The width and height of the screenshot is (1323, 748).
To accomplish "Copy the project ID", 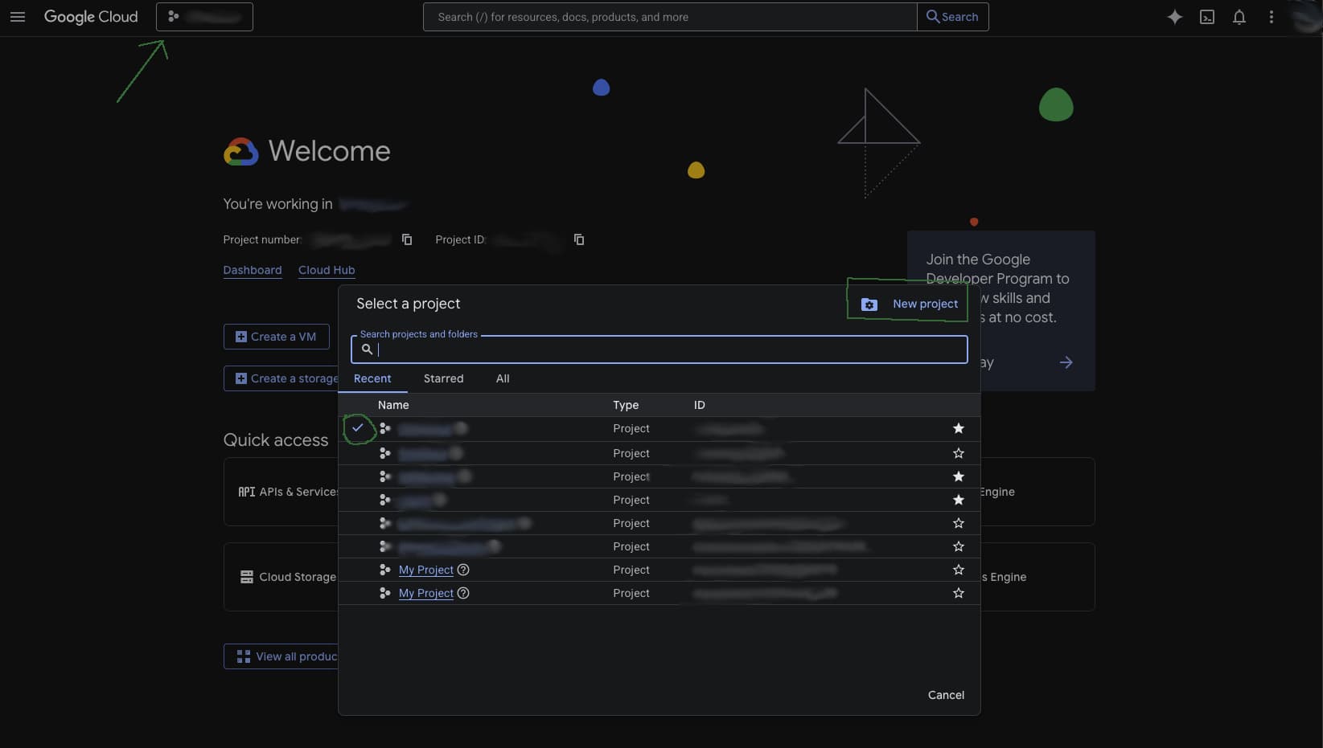I will tap(579, 239).
